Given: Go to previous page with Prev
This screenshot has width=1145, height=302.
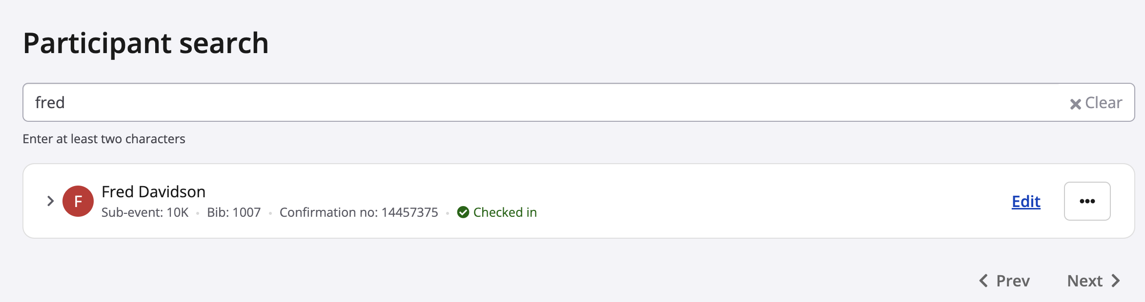Looking at the screenshot, I should click(x=1012, y=281).
